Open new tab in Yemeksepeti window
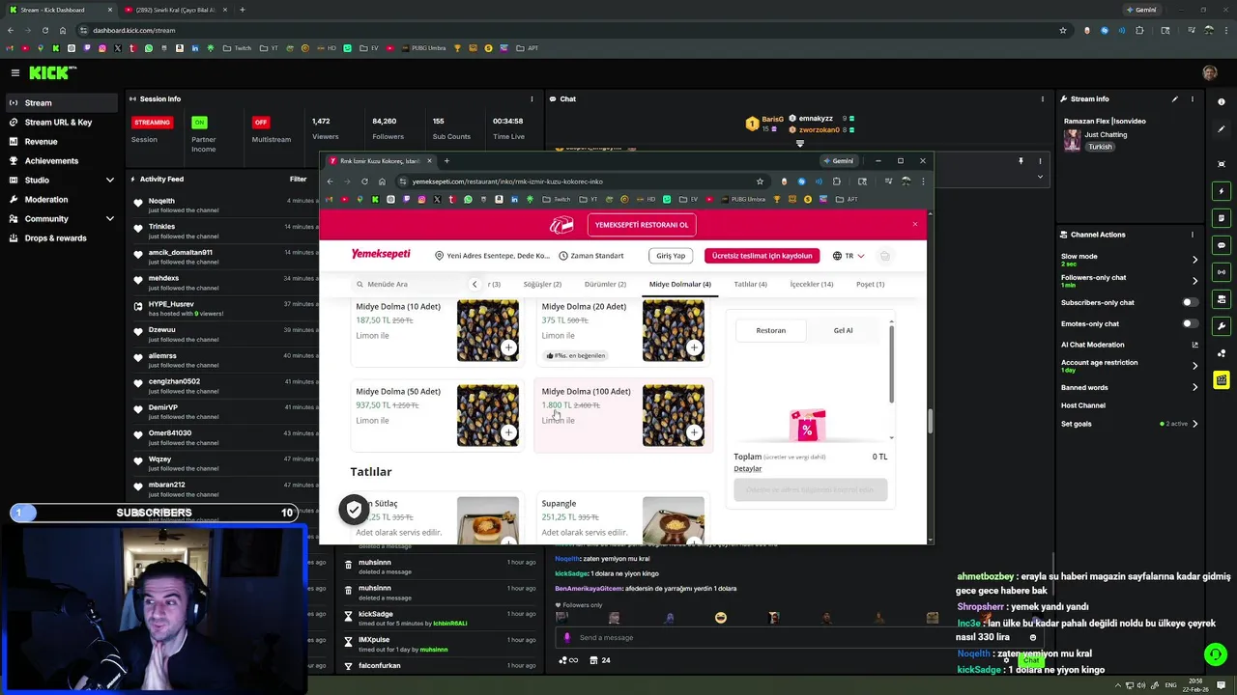Screen dimensions: 1237x695 pos(446,161)
